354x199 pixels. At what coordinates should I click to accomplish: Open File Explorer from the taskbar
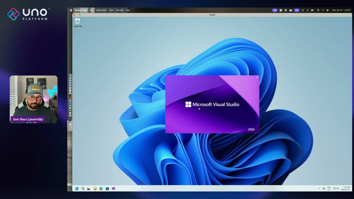[x=95, y=188]
